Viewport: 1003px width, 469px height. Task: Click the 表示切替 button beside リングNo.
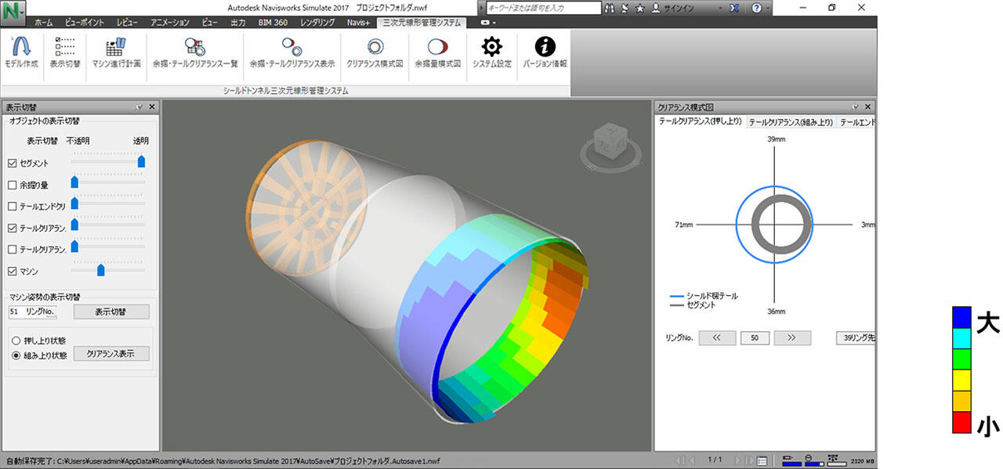[x=111, y=312]
